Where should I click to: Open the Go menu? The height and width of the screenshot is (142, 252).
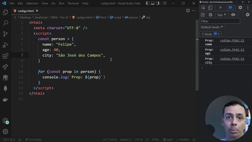(54, 3)
